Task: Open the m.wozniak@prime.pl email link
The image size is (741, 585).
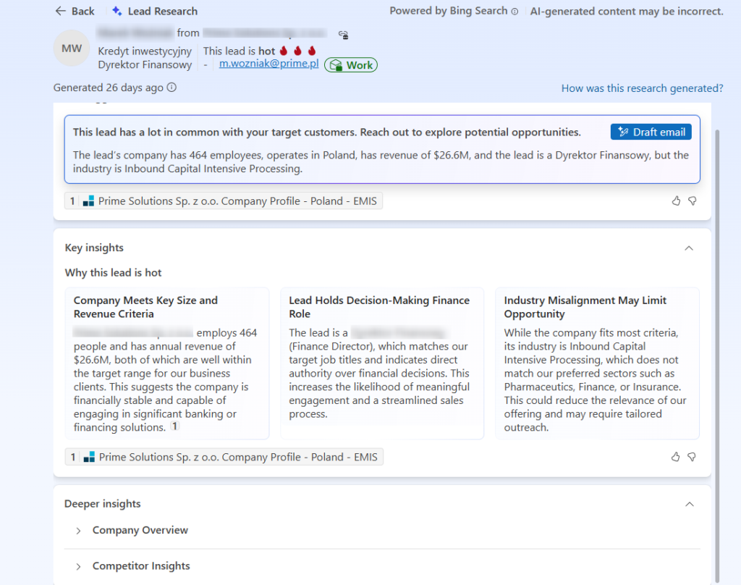Action: [x=268, y=65]
